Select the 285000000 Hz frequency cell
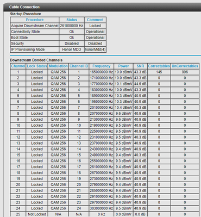The width and height of the screenshot is (201, 217). tap(102, 190)
